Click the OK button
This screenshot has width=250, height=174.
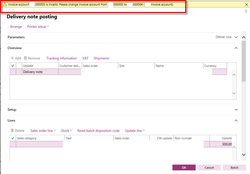click(x=184, y=167)
